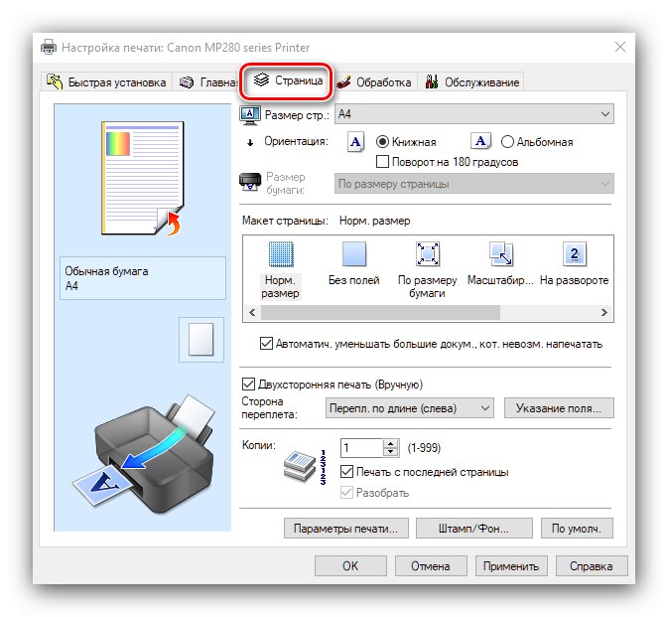
Task: Toggle Поворот на 180 градусов checkbox
Action: (382, 162)
